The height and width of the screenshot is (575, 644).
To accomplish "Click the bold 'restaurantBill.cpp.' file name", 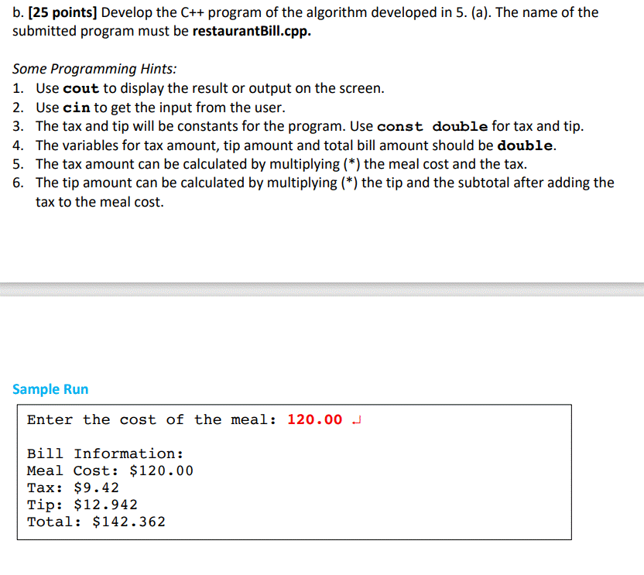I will (252, 31).
